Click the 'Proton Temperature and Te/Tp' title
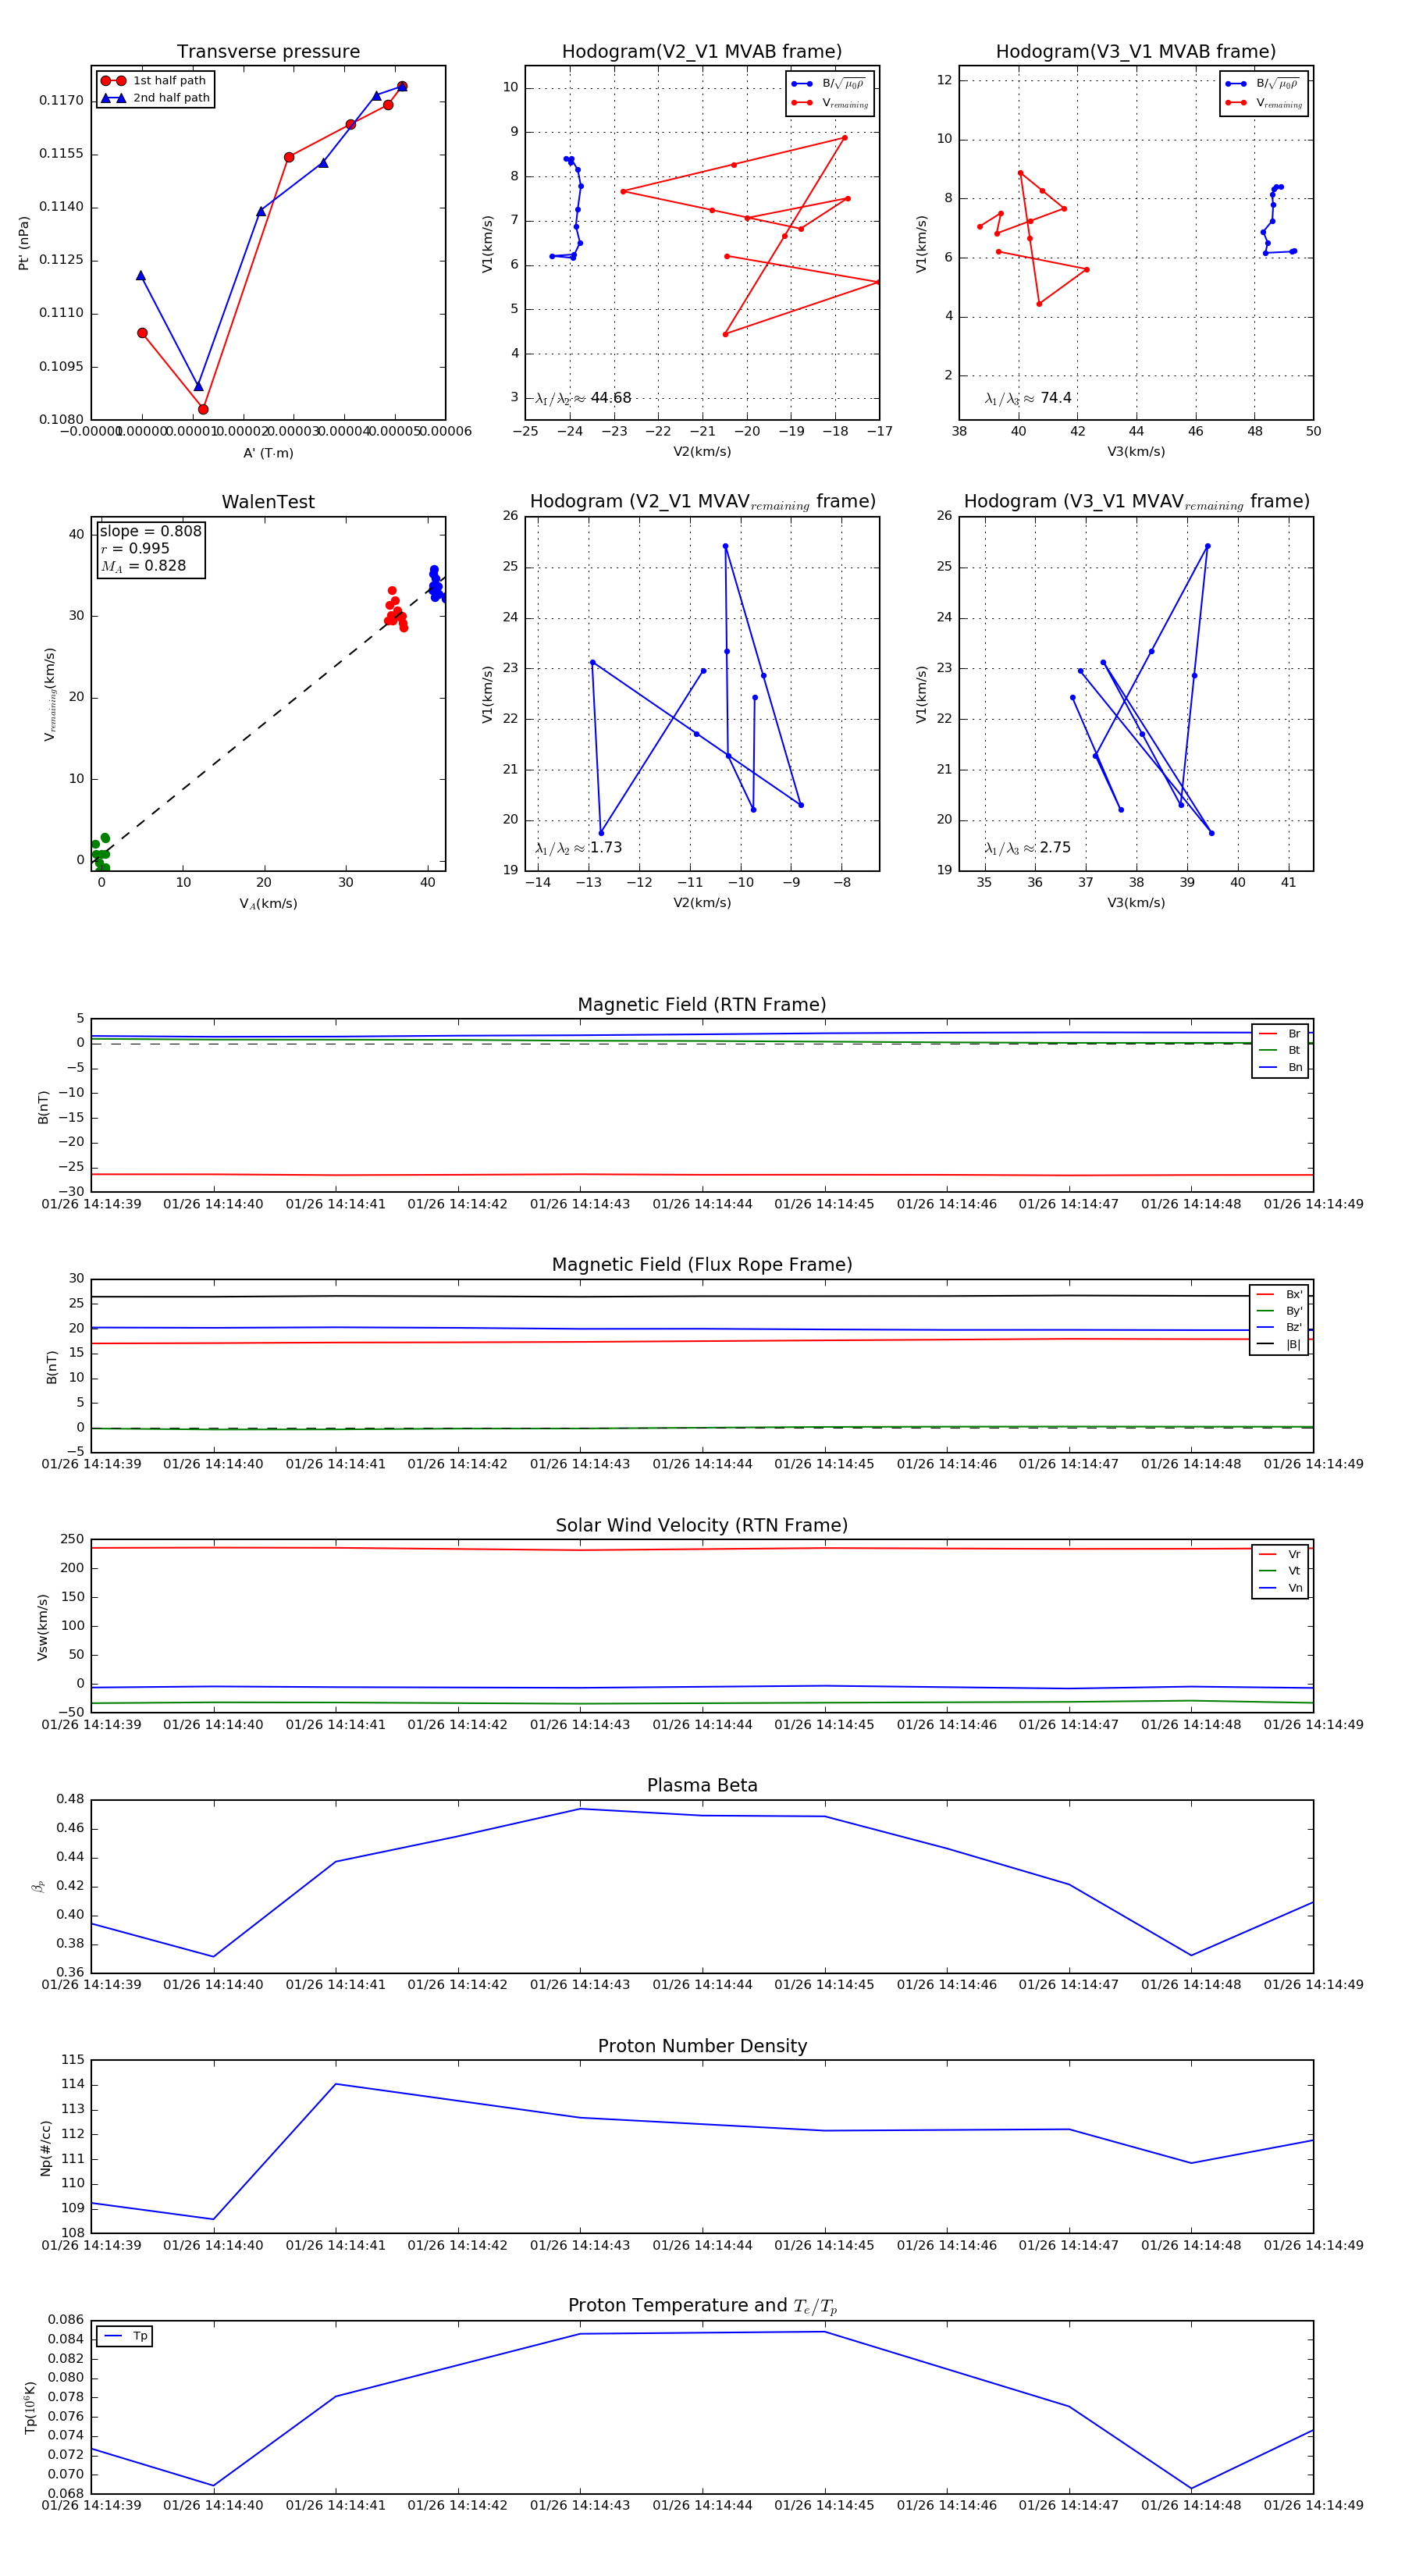Screen dimensions: 1405x2576 (702, 2306)
